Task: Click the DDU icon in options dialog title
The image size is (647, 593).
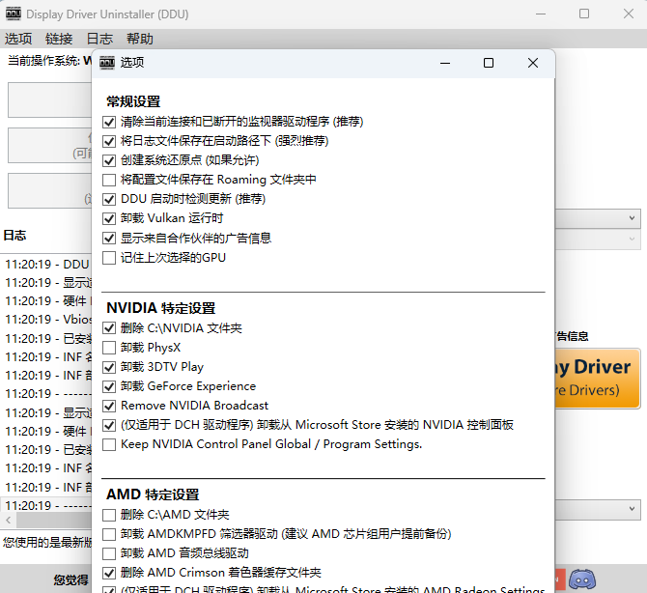Action: point(106,63)
